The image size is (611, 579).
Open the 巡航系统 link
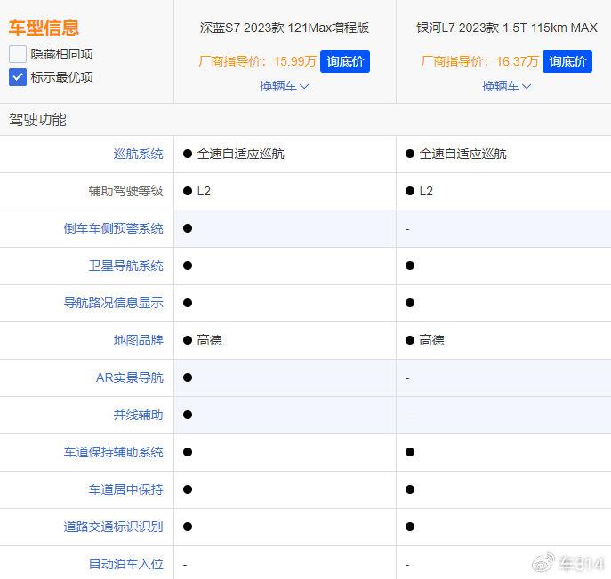pyautogui.click(x=139, y=154)
